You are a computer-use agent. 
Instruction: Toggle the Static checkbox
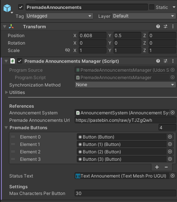pyautogui.click(x=152, y=7)
